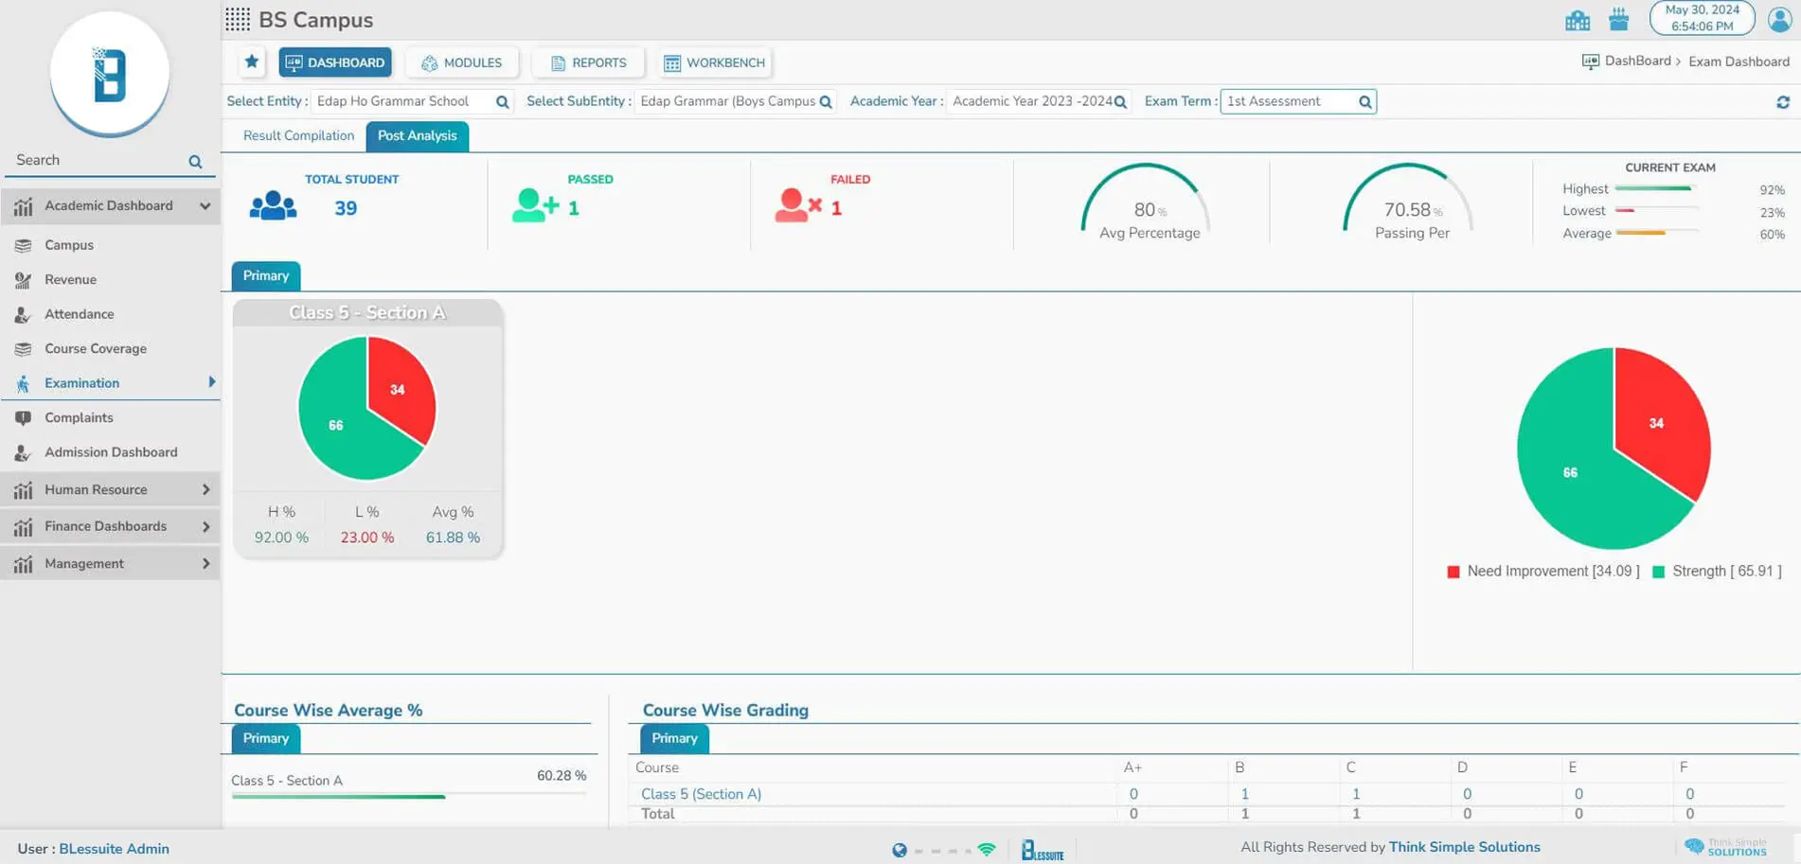Click the Exam Term input field

[x=1288, y=101]
